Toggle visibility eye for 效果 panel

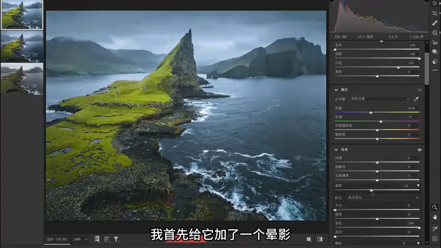[x=419, y=150]
